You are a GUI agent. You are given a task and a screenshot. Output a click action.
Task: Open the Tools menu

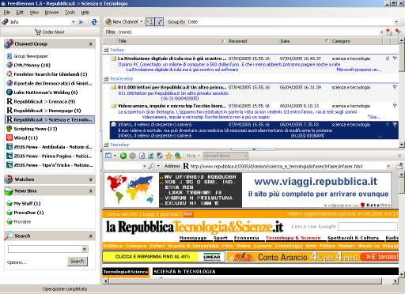70,13
